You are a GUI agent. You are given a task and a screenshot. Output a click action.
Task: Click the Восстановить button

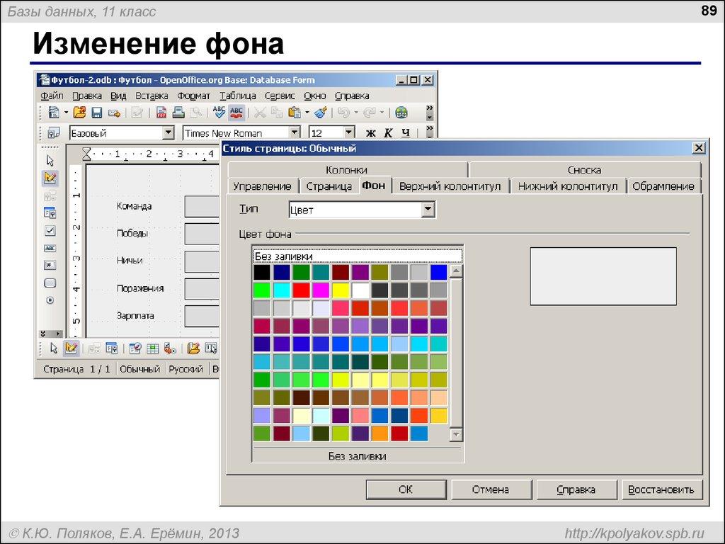(661, 489)
